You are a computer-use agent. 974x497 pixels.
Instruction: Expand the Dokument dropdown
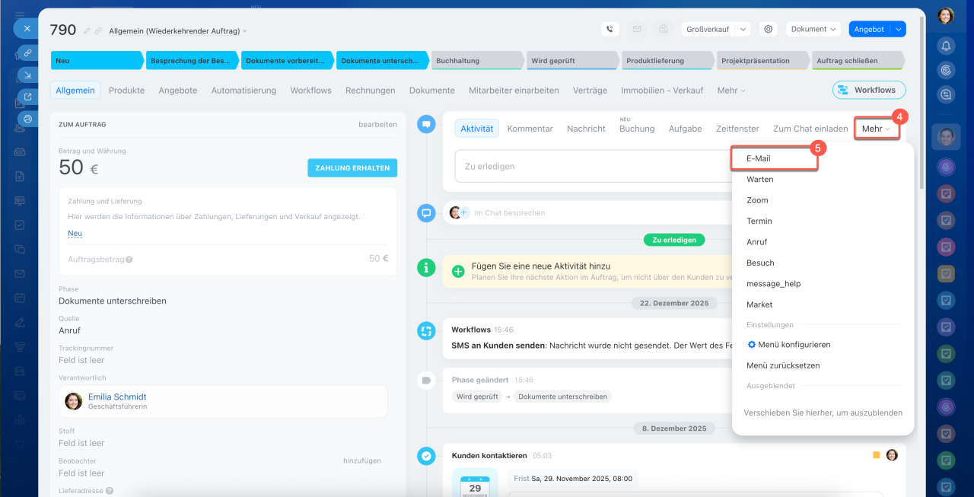[813, 29]
